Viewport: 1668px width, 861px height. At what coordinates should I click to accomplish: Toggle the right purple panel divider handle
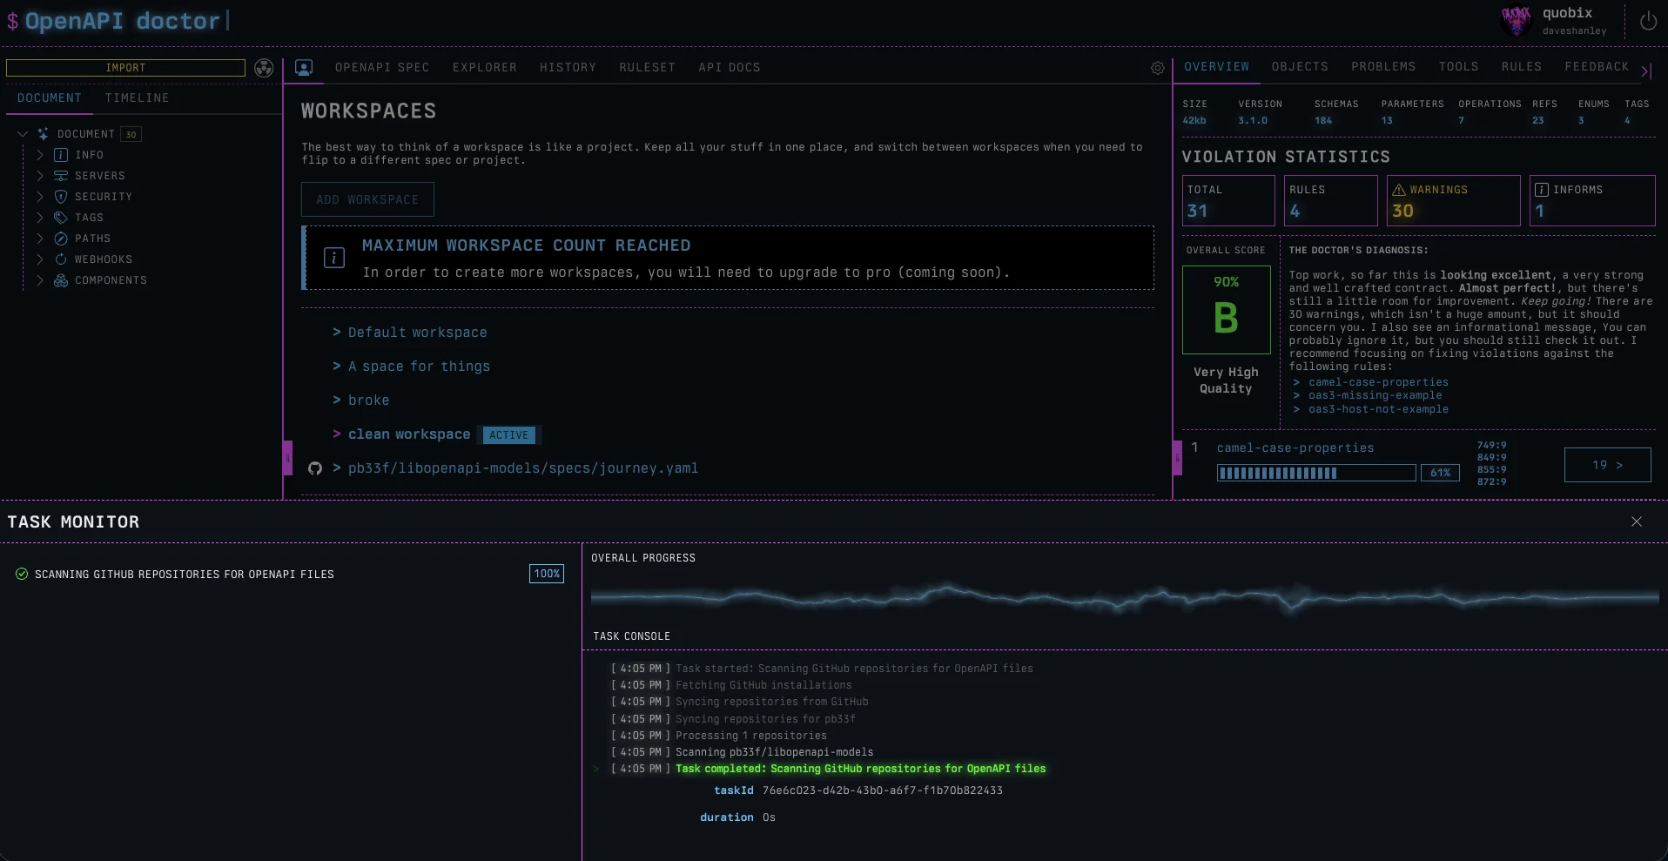tap(1177, 458)
